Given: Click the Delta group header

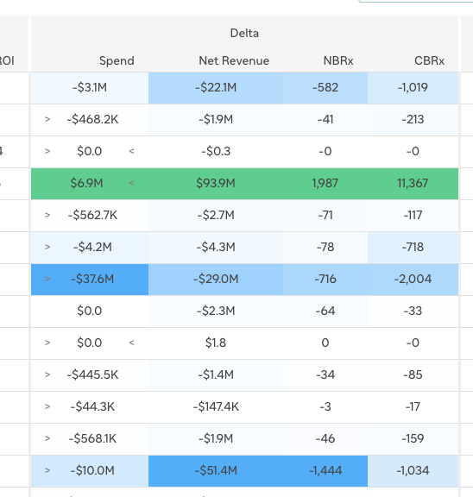Looking at the screenshot, I should [x=244, y=33].
